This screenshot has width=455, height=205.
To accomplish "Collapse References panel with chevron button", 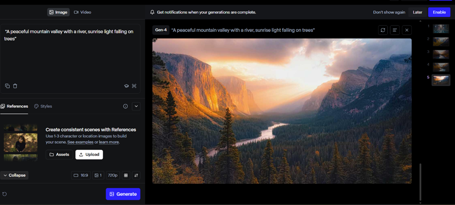I will [x=136, y=106].
